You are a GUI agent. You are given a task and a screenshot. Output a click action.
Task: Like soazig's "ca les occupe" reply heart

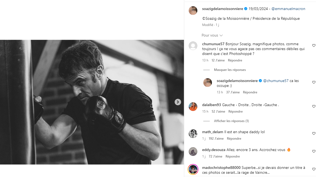(314, 82)
